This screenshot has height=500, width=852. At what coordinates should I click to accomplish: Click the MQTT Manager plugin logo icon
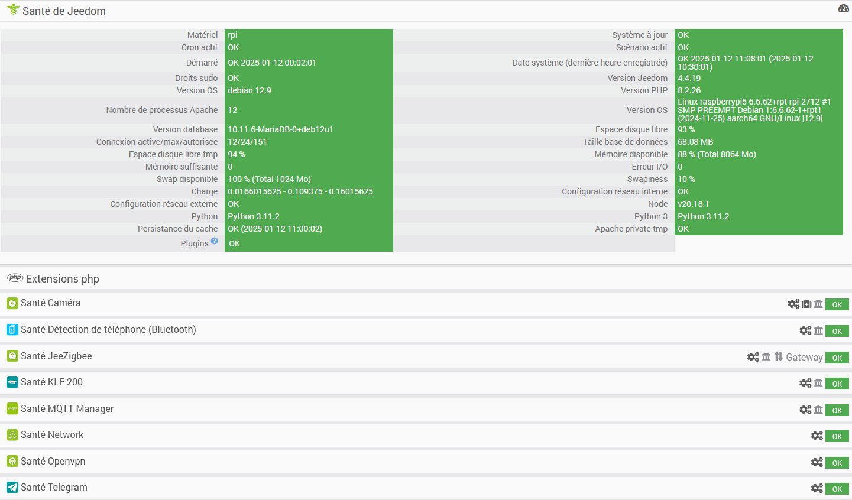coord(12,409)
